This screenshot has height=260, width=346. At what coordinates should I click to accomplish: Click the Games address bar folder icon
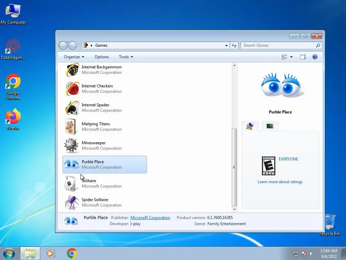click(x=85, y=45)
